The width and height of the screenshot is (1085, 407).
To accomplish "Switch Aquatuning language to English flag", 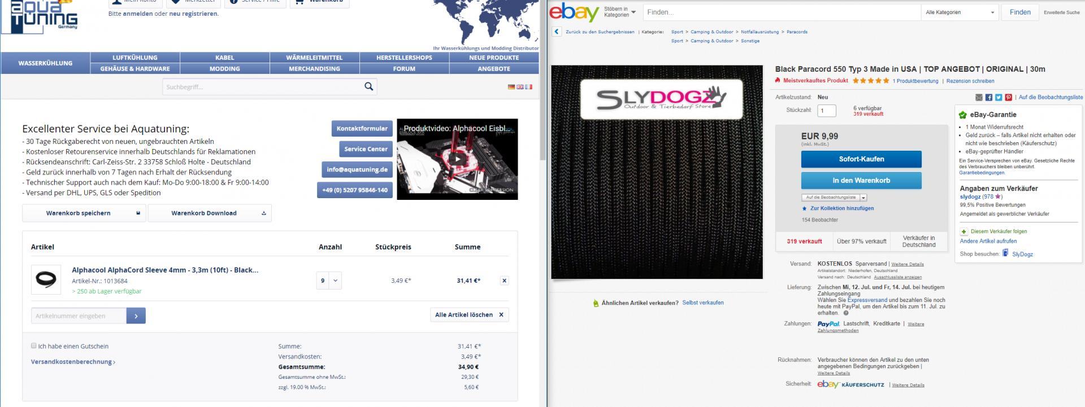I will click(520, 87).
